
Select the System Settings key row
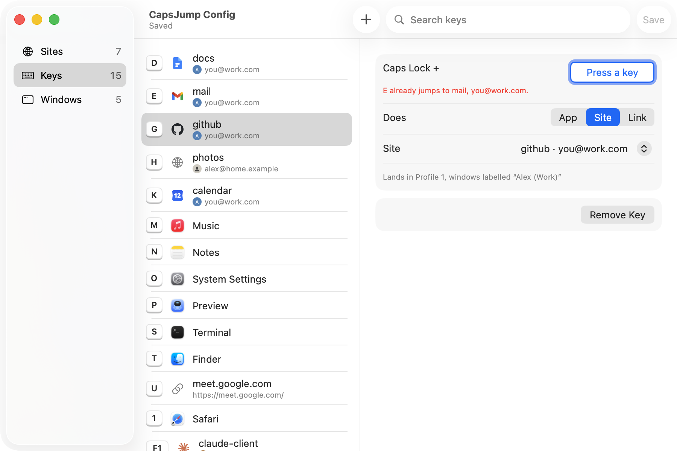[247, 279]
